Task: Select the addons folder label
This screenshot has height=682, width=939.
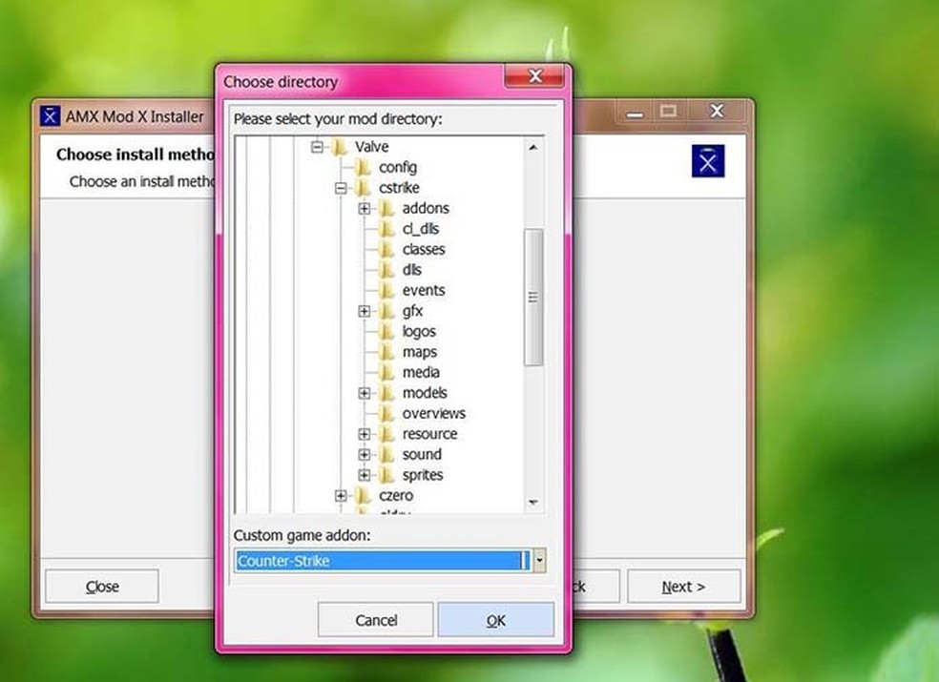Action: pos(426,208)
